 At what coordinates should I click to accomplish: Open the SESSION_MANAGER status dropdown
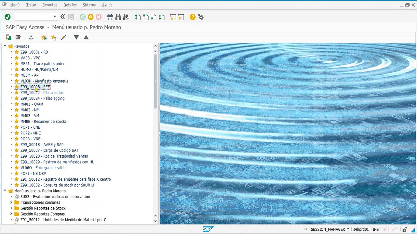point(348,229)
